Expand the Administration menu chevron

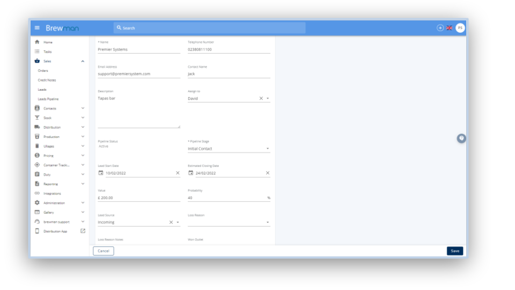83,203
